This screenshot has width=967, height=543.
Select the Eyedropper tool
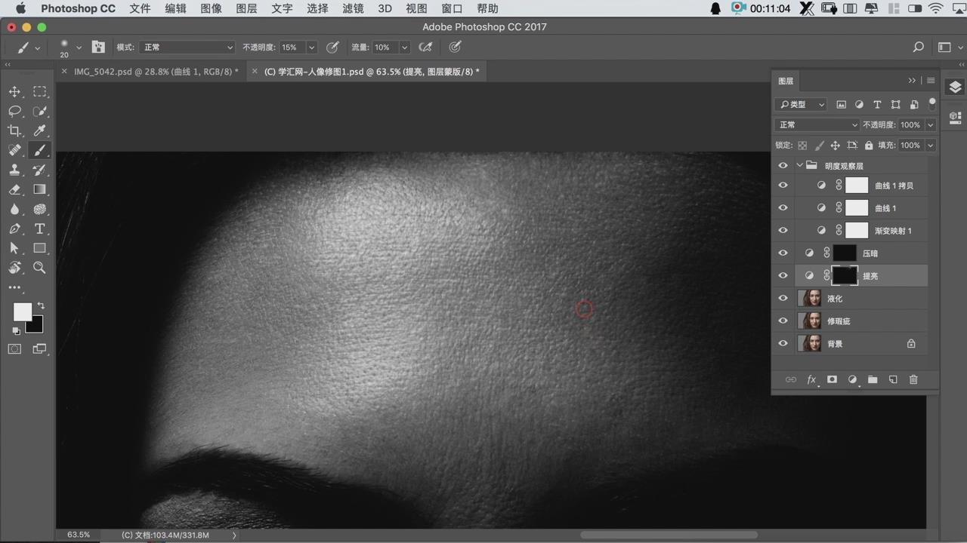[39, 130]
